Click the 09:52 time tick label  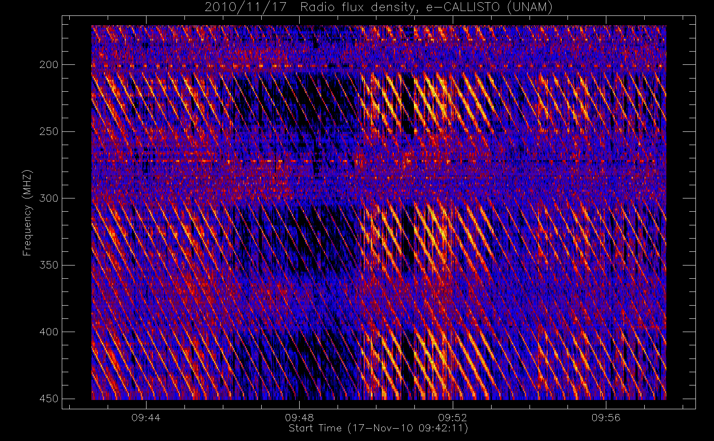pyautogui.click(x=452, y=417)
